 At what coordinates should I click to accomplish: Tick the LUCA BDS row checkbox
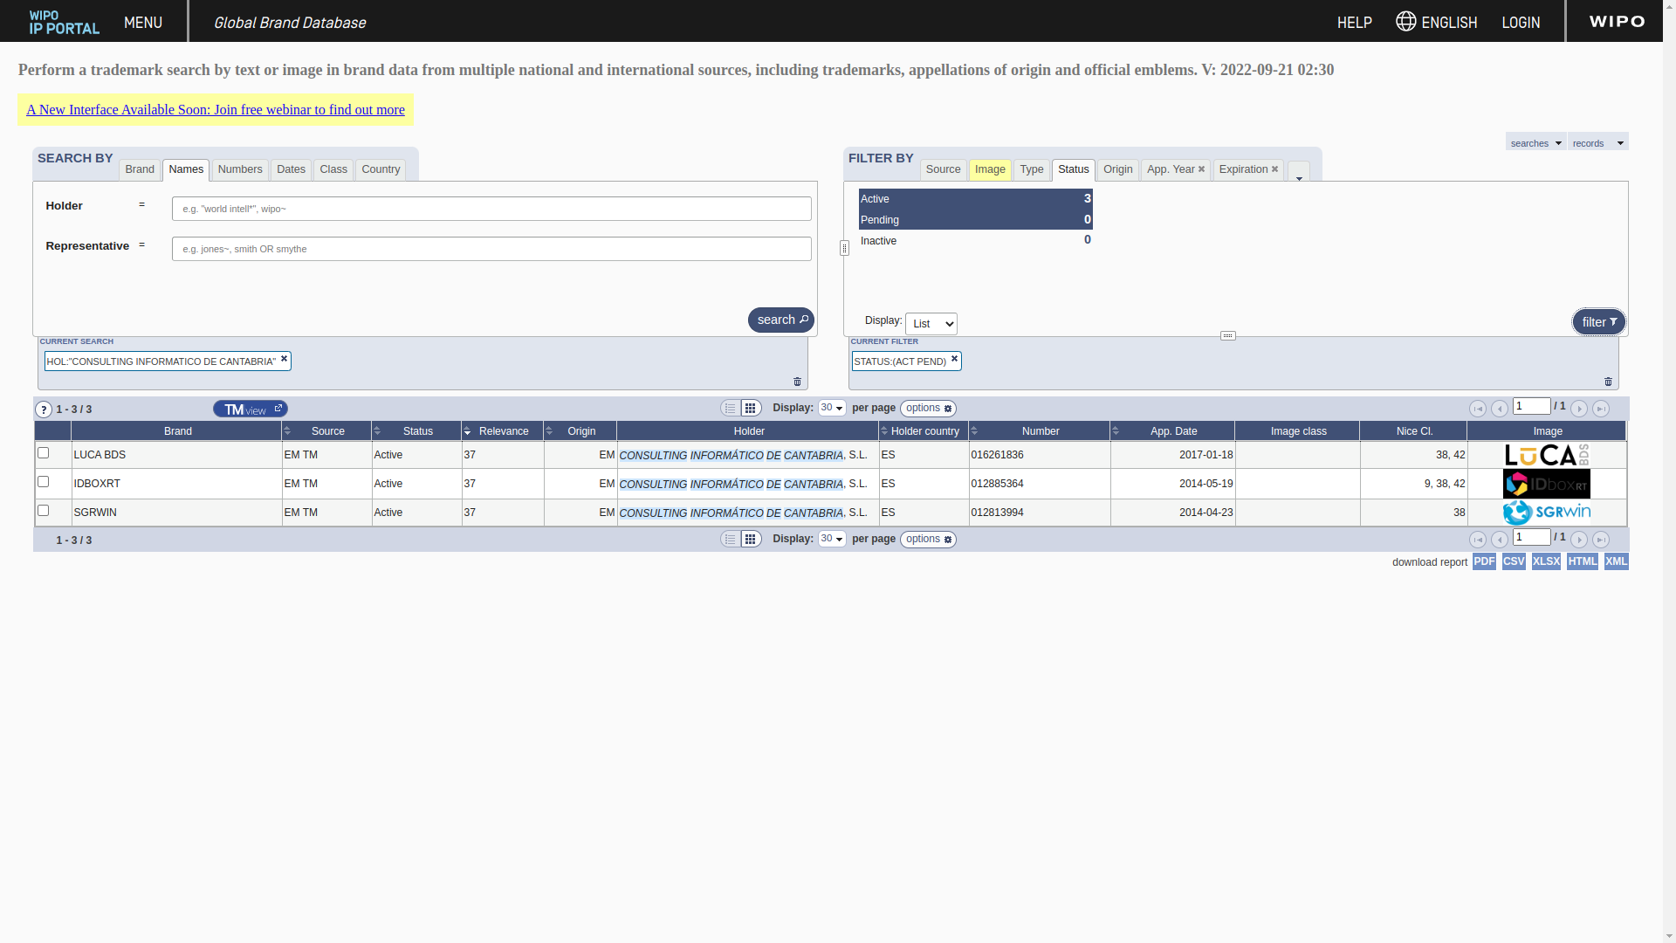(x=43, y=453)
